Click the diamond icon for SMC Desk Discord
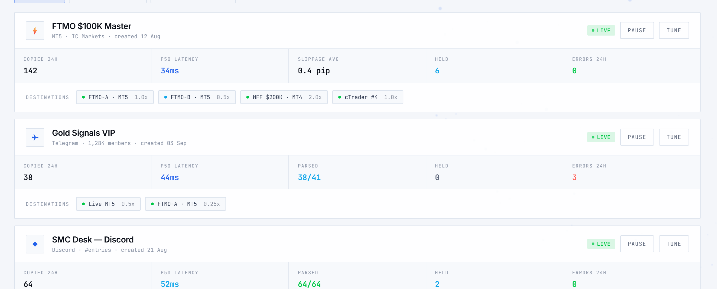 coord(35,244)
